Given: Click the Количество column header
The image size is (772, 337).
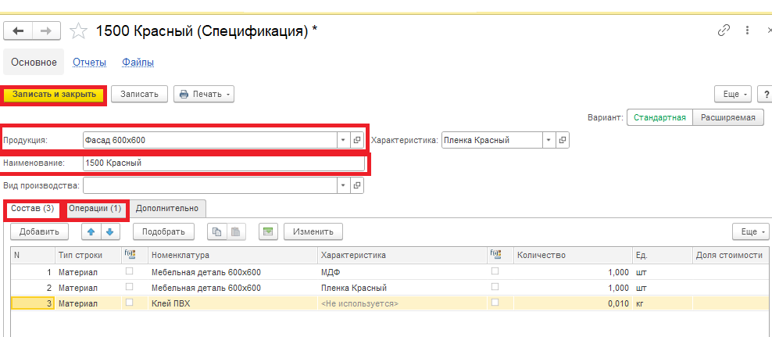Looking at the screenshot, I should 572,255.
